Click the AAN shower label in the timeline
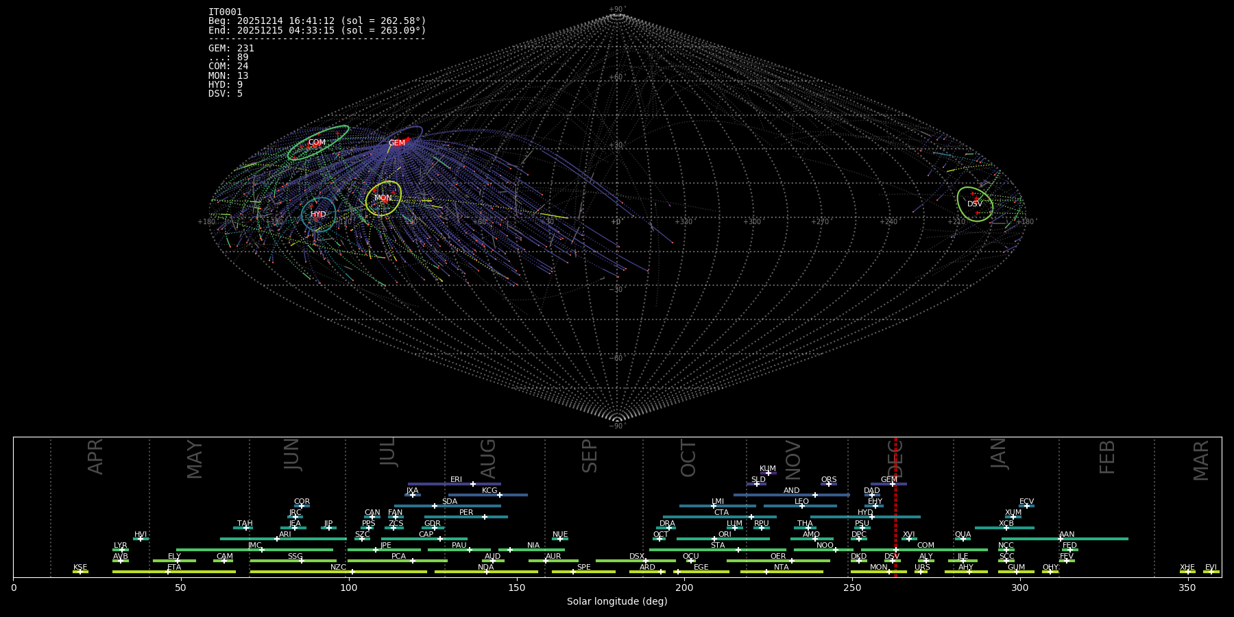 click(1067, 535)
